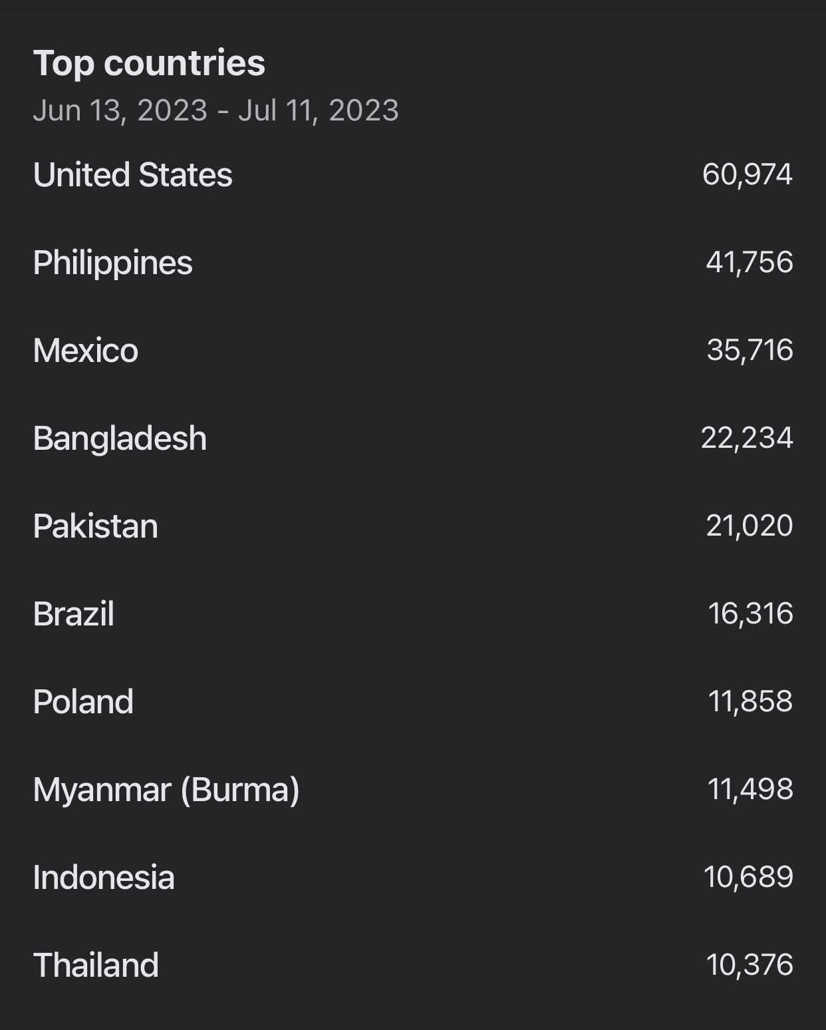
Task: Click the Thailand country name
Action: pos(96,965)
